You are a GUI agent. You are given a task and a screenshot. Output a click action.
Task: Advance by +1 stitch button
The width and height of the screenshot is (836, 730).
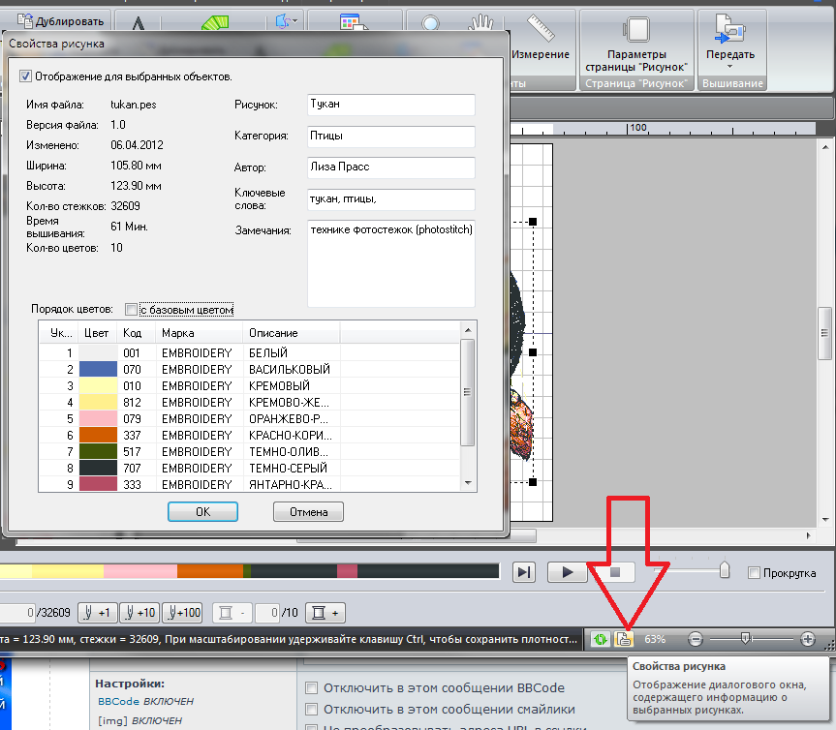click(97, 612)
